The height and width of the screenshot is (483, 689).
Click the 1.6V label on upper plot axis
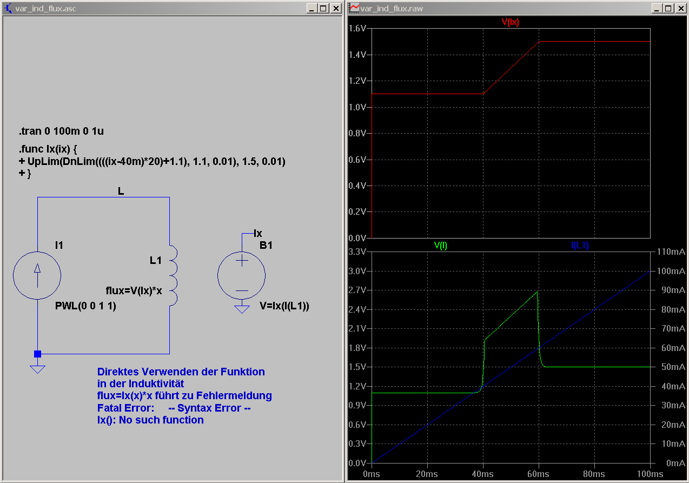pyautogui.click(x=358, y=28)
